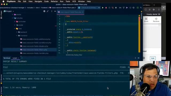This screenshot has width=171, height=96.
Task: Collapse the includes folder
Action: click(13, 18)
